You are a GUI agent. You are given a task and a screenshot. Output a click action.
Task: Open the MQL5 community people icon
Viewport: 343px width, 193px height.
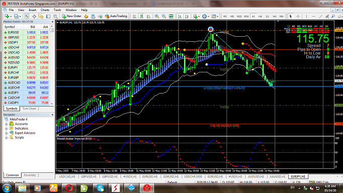93,17
